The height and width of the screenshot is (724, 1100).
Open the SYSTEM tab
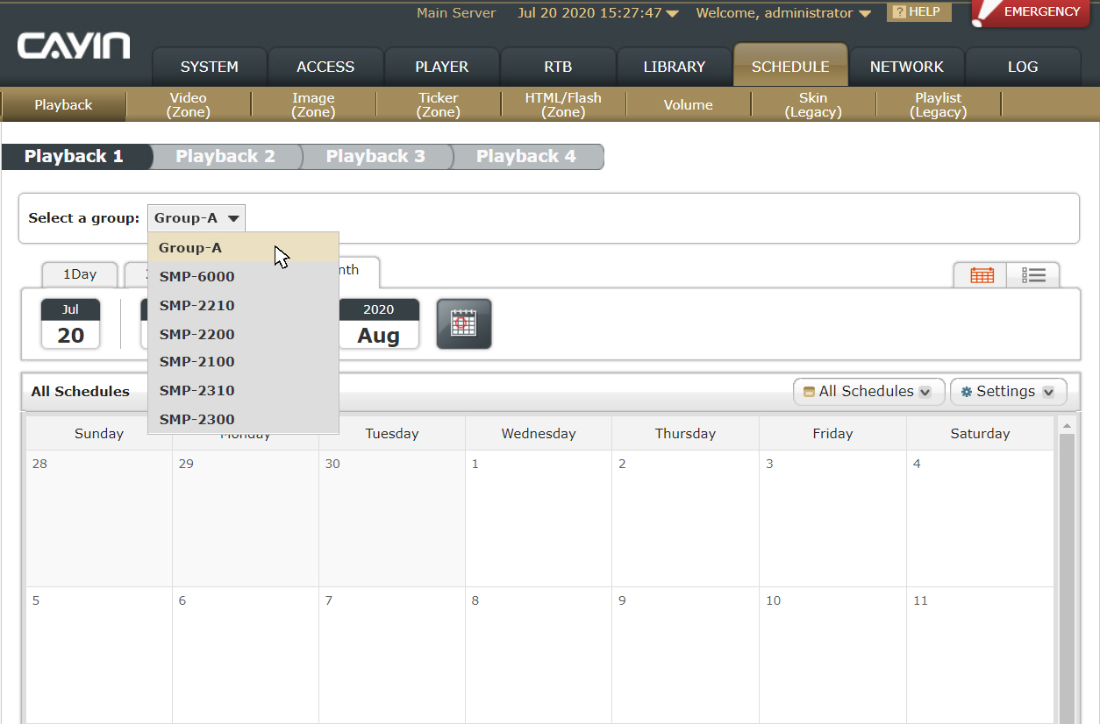click(x=210, y=67)
